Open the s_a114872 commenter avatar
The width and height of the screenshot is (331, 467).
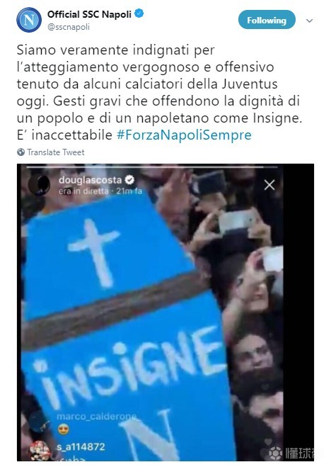coord(39,451)
